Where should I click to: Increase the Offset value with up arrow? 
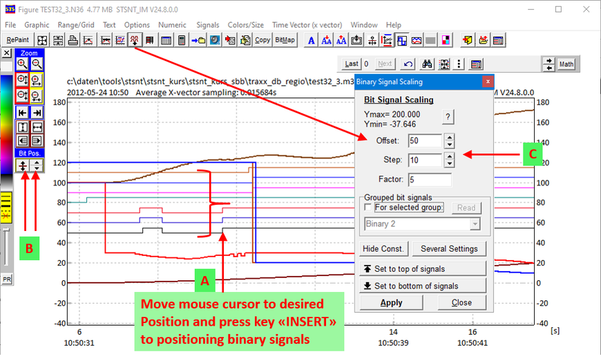click(x=449, y=137)
